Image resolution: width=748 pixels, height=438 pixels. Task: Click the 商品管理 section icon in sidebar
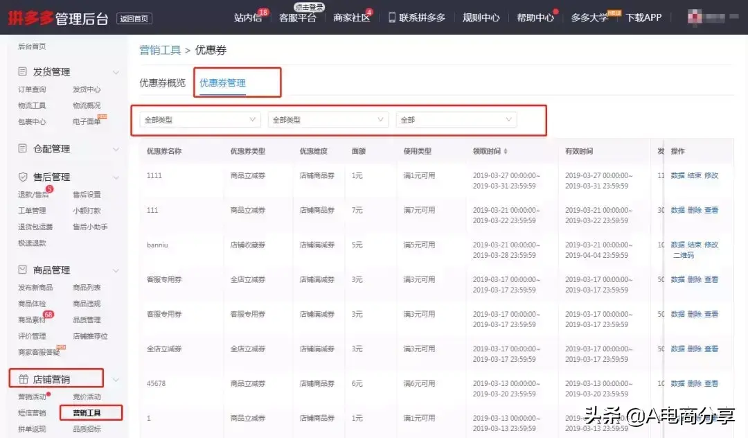(x=22, y=270)
